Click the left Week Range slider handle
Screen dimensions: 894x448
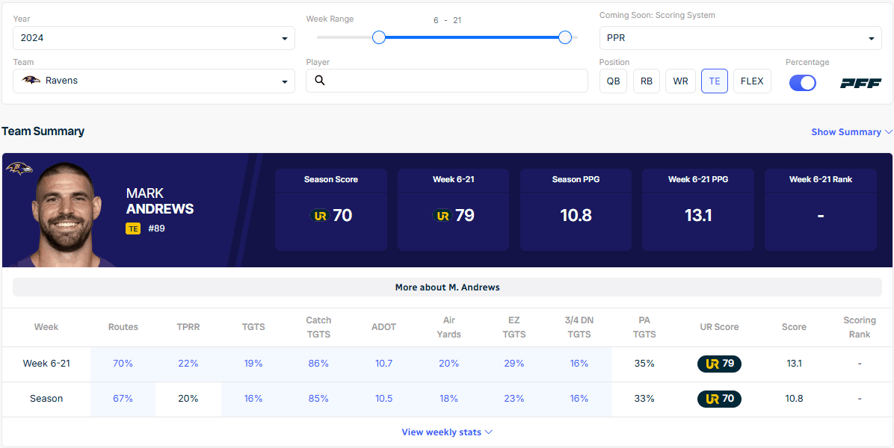[379, 37]
